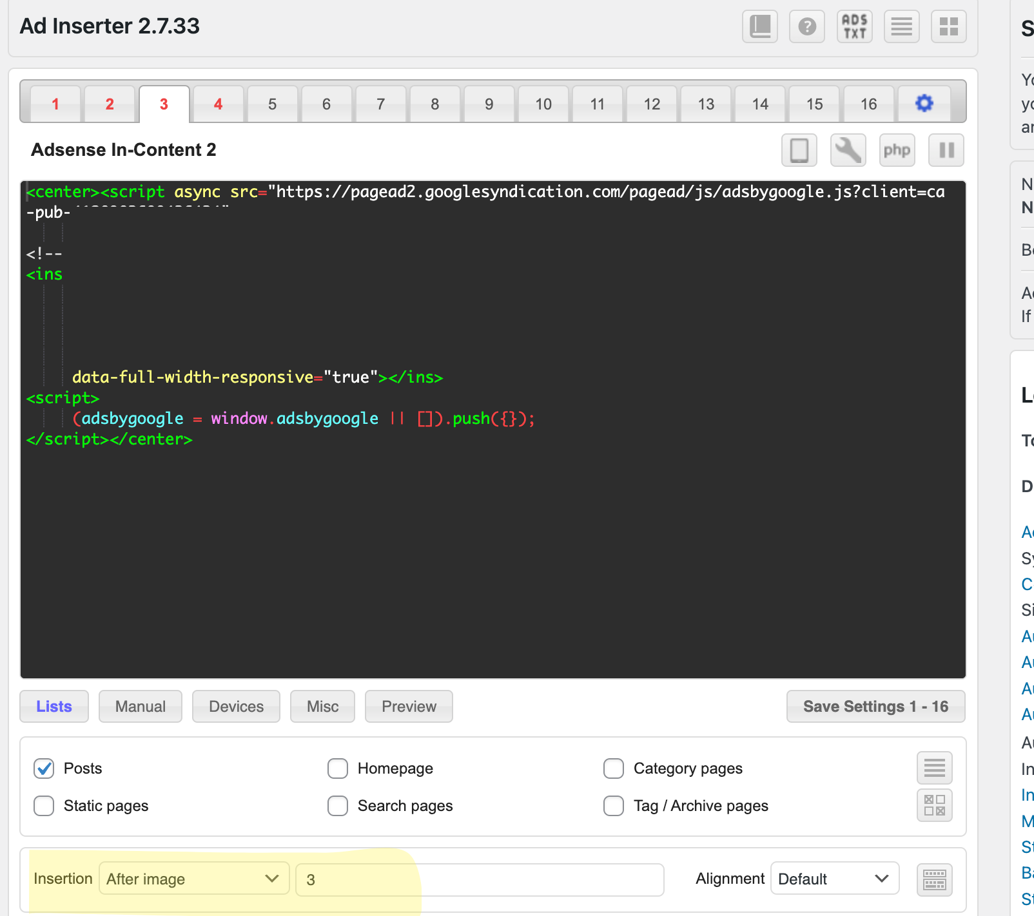Open the Insertion 'After image' dropdown
This screenshot has height=916, width=1034.
pos(193,879)
